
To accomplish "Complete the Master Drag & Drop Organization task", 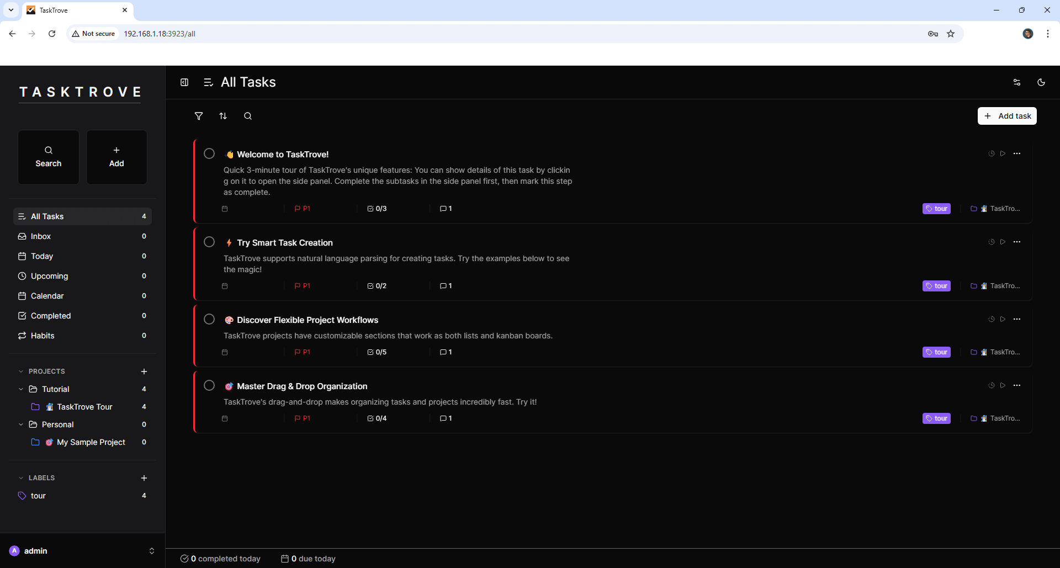I will pyautogui.click(x=209, y=385).
